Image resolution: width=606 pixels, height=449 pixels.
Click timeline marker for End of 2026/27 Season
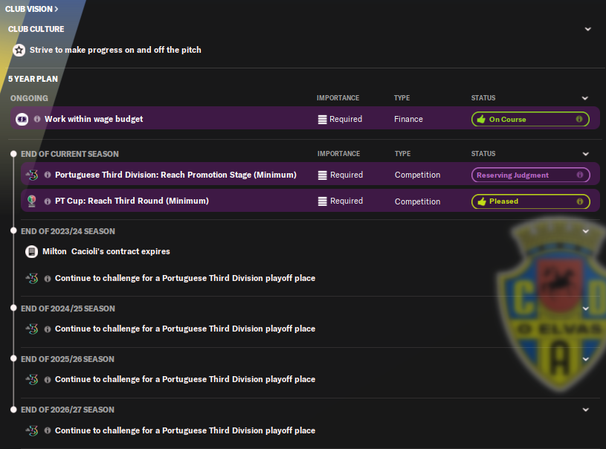point(13,409)
